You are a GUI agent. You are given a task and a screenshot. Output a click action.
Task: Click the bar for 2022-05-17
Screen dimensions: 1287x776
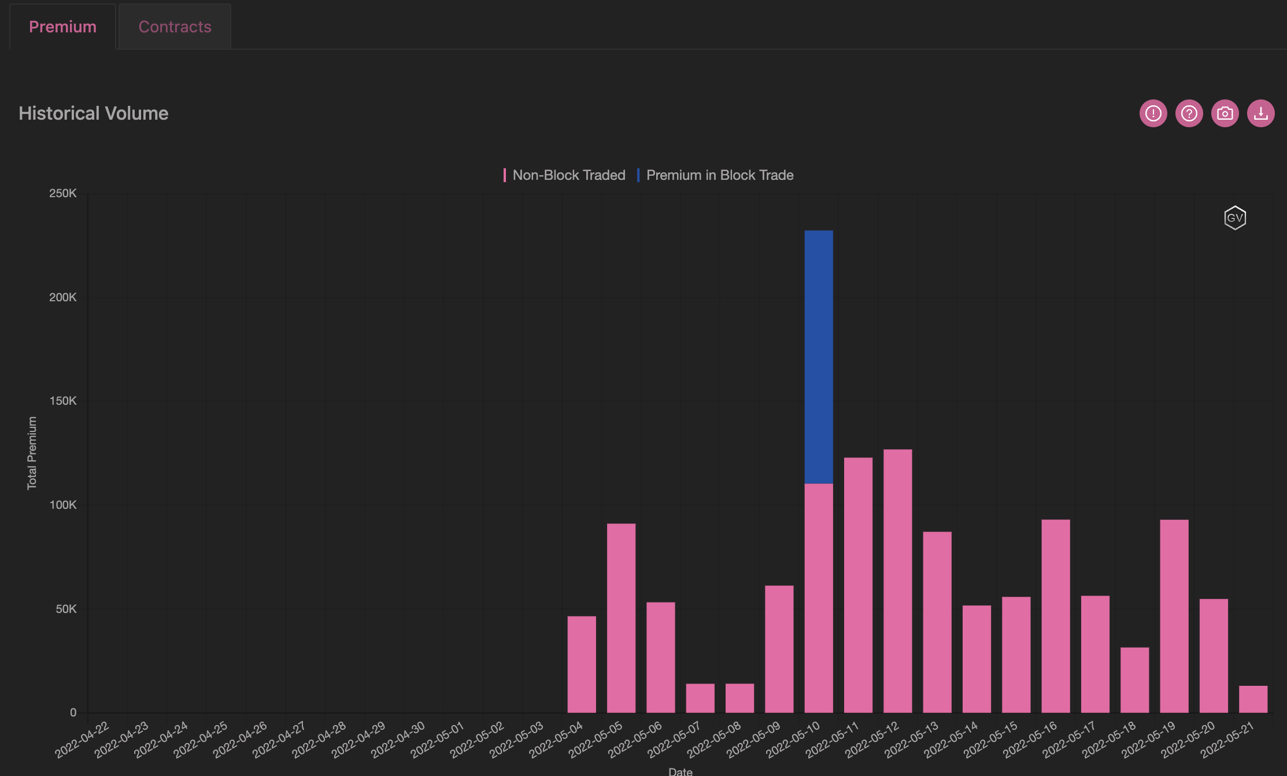[1095, 654]
